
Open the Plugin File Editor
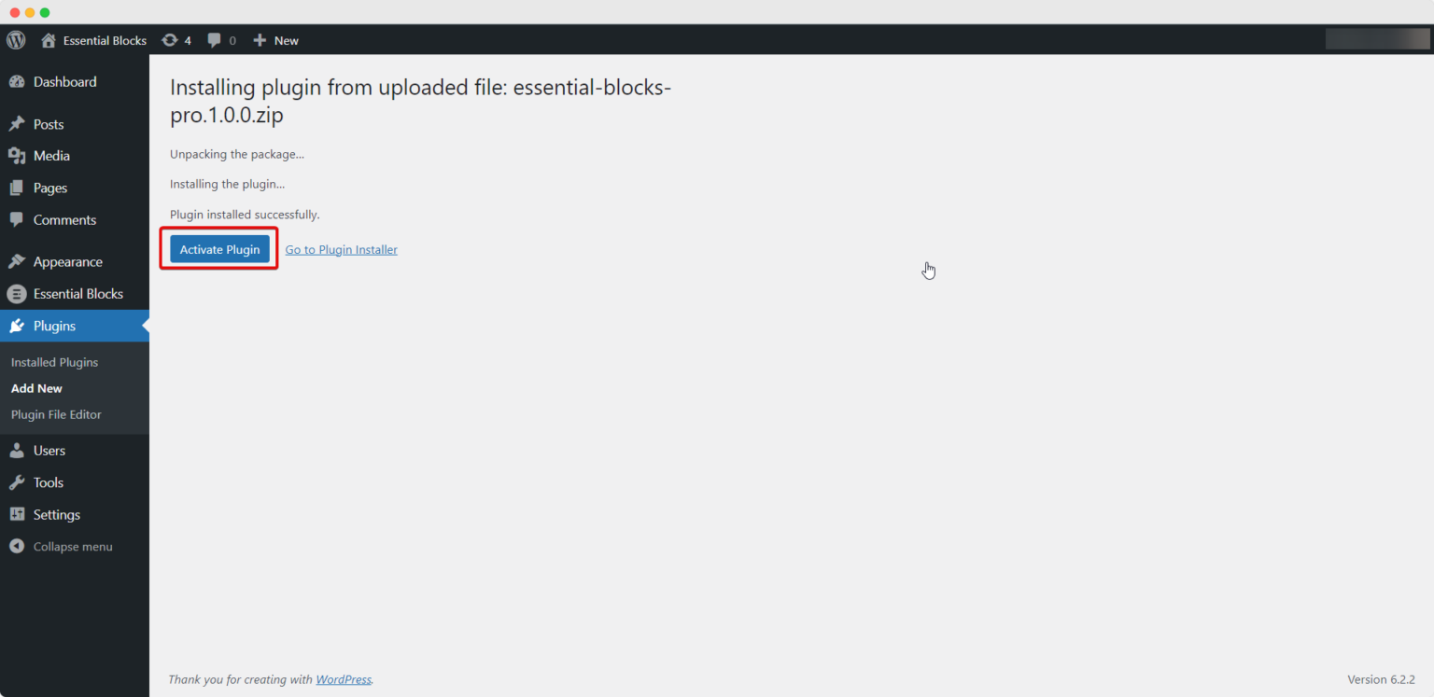click(x=56, y=414)
